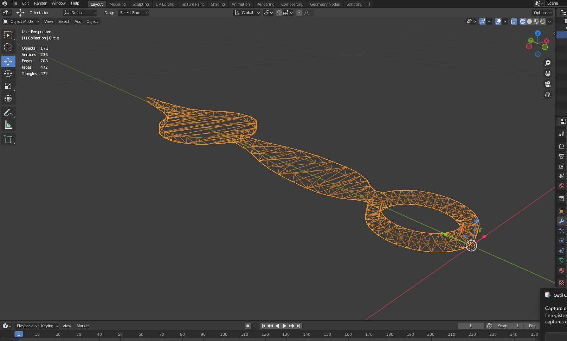The height and width of the screenshot is (341, 567).
Task: Toggle X-ray mode button
Action: pos(514,21)
